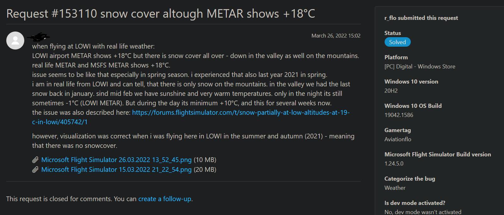Click 'No, dev mode wasn't activated' text

point(423,212)
